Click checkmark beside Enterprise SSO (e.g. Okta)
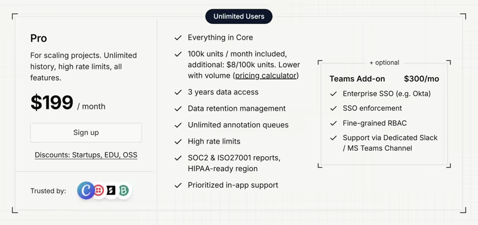Viewport: 478px width, 225px height. coord(333,94)
